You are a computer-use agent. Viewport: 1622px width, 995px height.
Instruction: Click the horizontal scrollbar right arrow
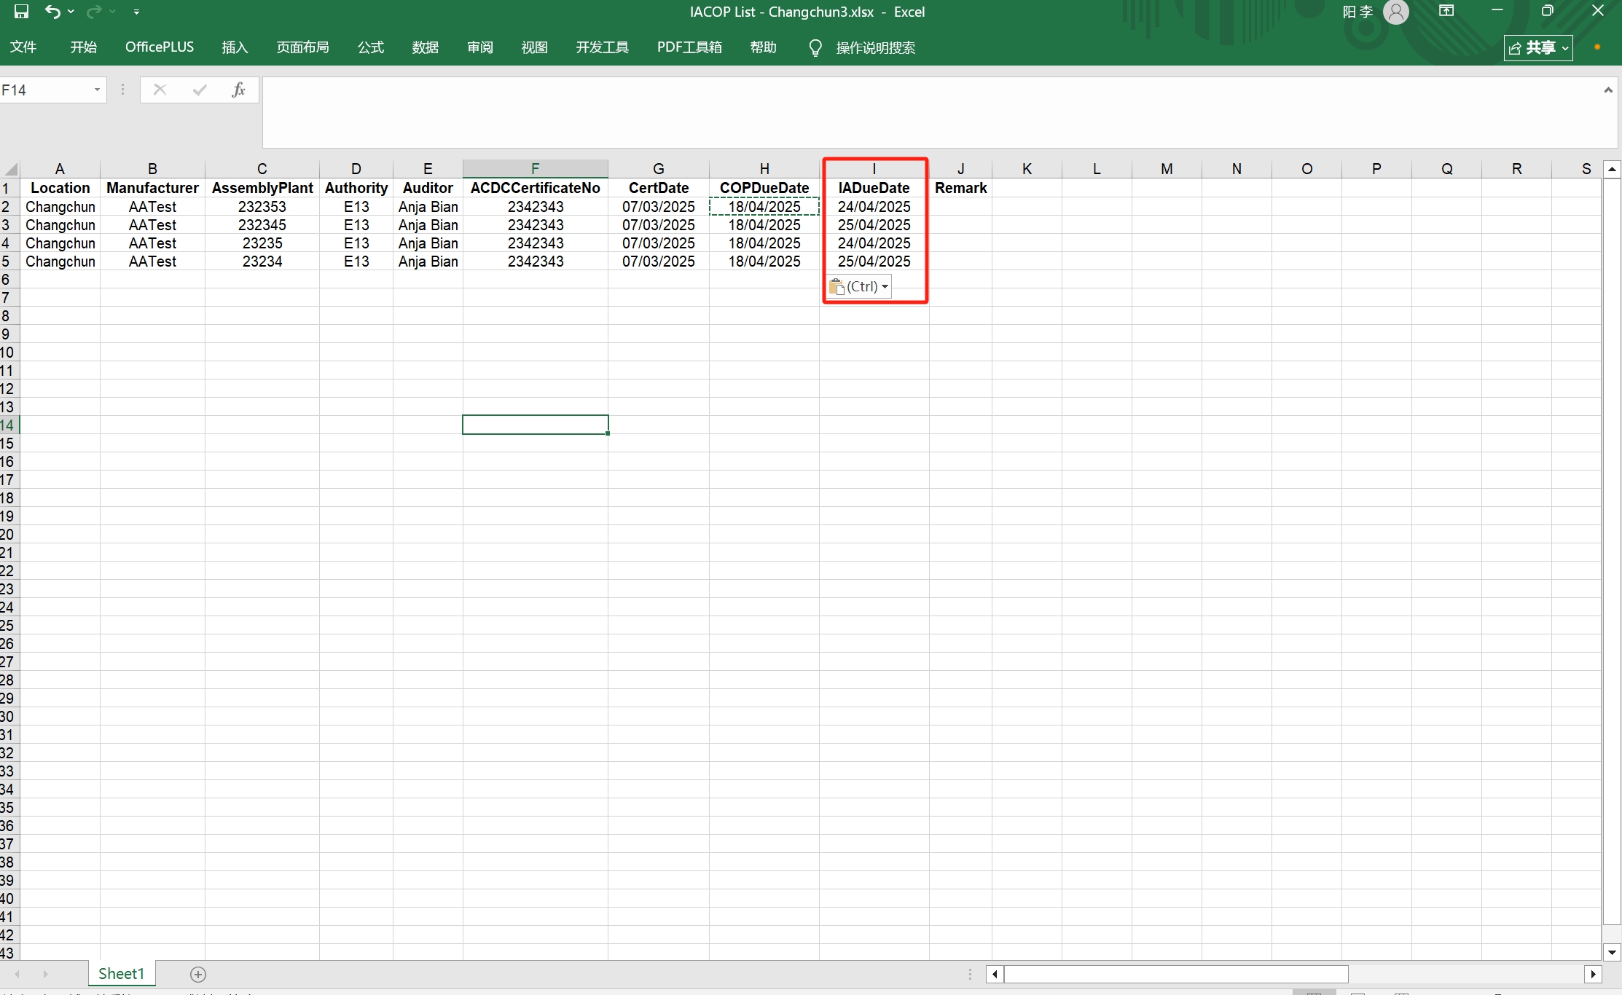[1594, 974]
